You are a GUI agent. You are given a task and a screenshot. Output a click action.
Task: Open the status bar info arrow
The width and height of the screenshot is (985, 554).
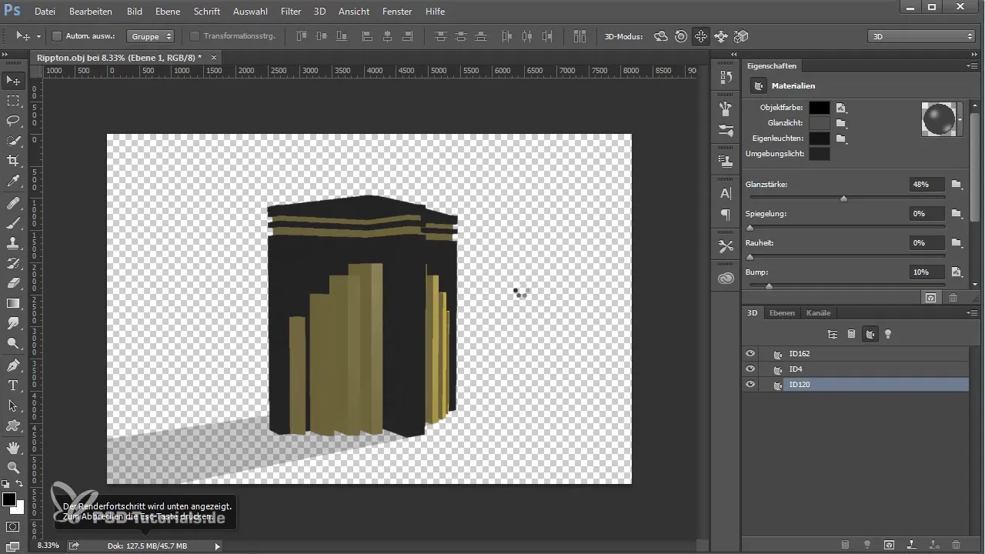218,546
